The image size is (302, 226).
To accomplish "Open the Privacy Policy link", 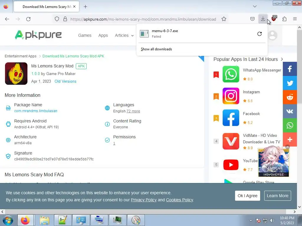I will click(x=144, y=200).
